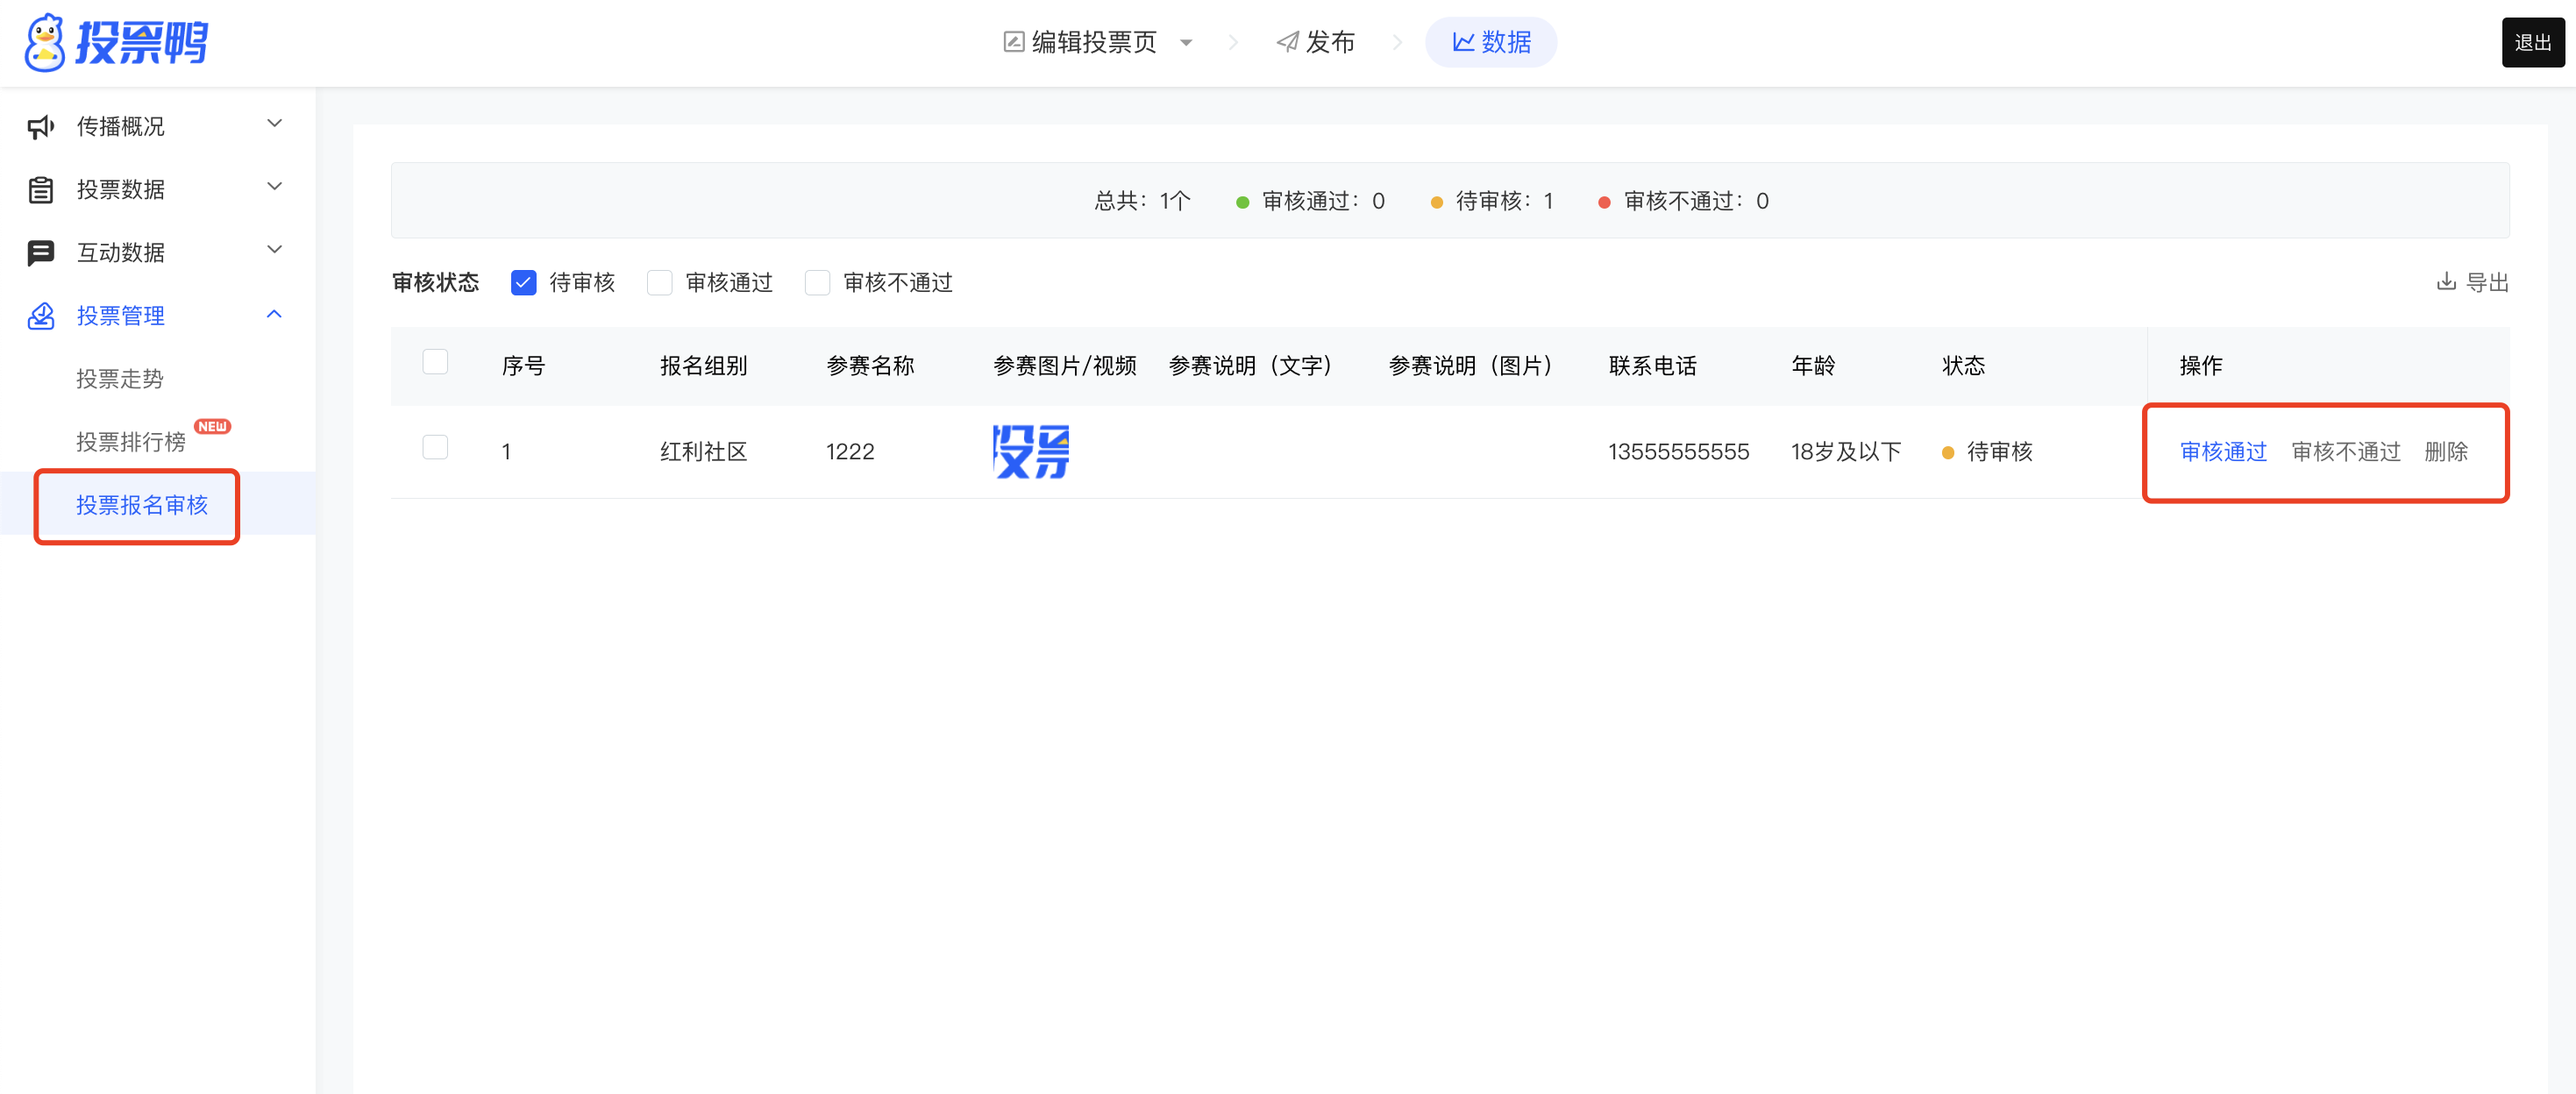Open the entry's 参赛图片 thumbnail
The image size is (2576, 1094).
[1030, 452]
